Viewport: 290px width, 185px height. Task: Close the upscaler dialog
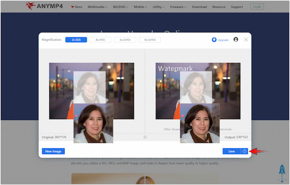pyautogui.click(x=246, y=40)
